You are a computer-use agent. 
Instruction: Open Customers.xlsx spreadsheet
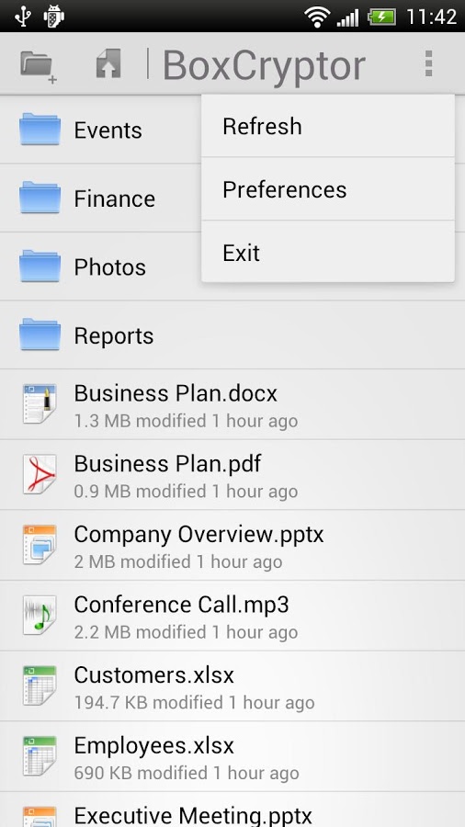[x=232, y=685]
